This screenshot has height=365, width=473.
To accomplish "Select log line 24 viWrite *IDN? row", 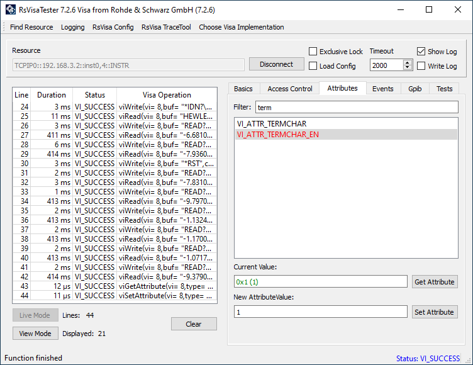I will (x=114, y=107).
